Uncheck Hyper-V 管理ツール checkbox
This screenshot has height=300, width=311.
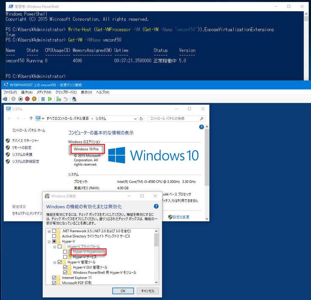click(59, 262)
